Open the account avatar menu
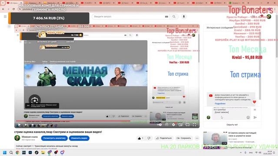The image size is (278, 156). pos(269,16)
